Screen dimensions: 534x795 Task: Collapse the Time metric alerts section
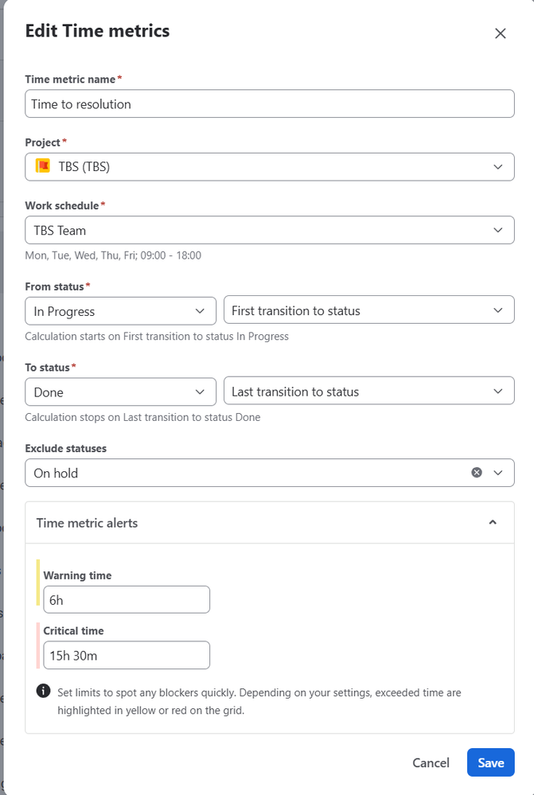[x=493, y=523]
